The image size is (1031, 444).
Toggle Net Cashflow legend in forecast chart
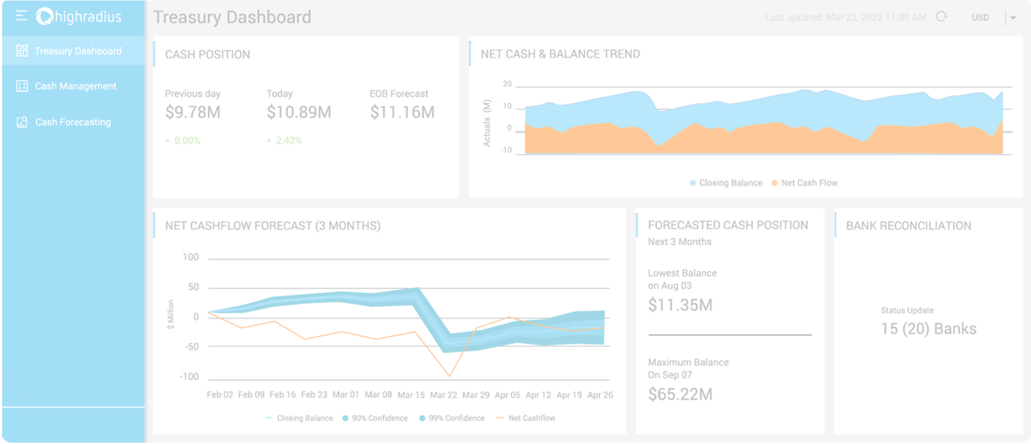pos(526,418)
